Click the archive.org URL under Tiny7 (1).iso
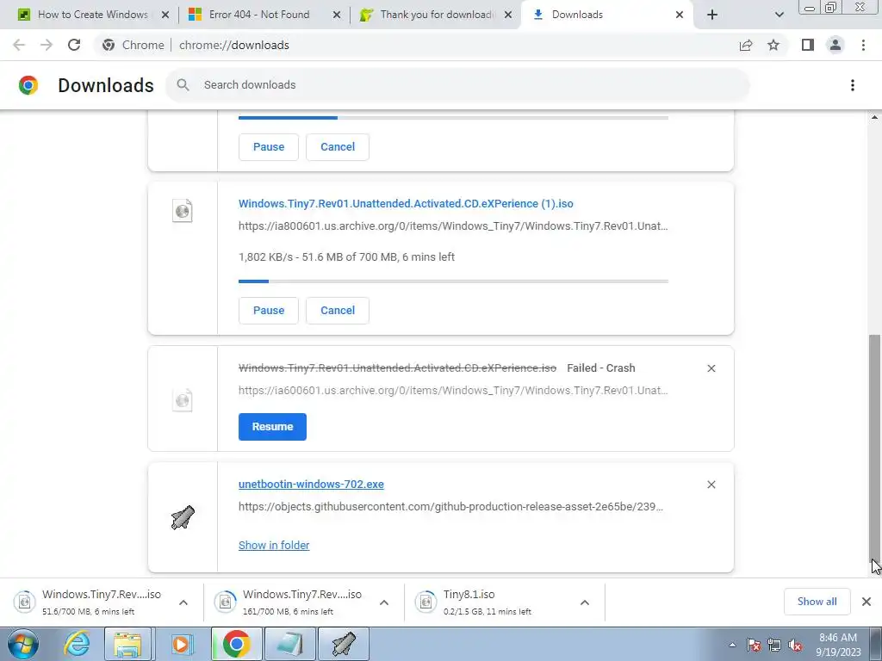This screenshot has height=661, width=882. (453, 226)
